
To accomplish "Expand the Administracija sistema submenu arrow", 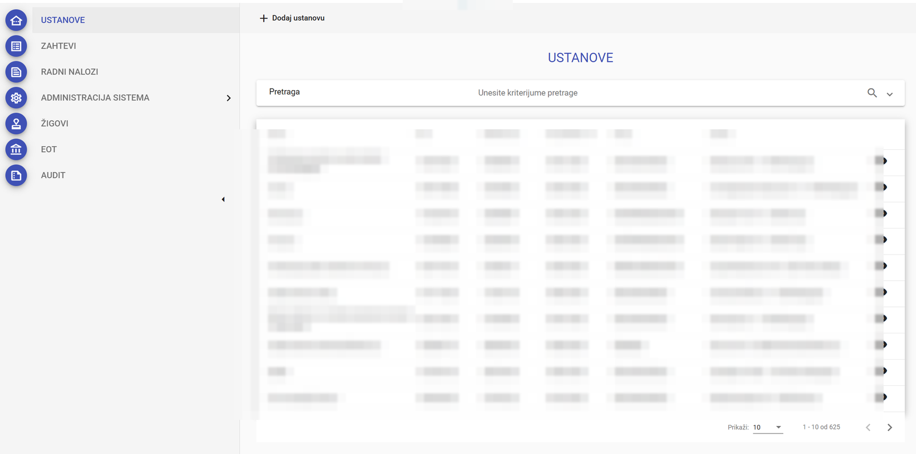I will pyautogui.click(x=228, y=98).
